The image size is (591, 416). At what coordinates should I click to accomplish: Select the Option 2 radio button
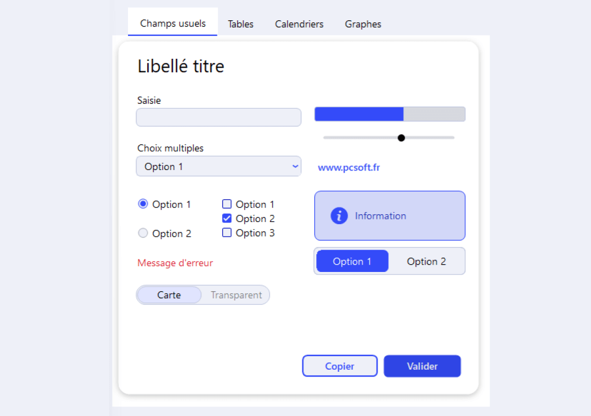143,233
